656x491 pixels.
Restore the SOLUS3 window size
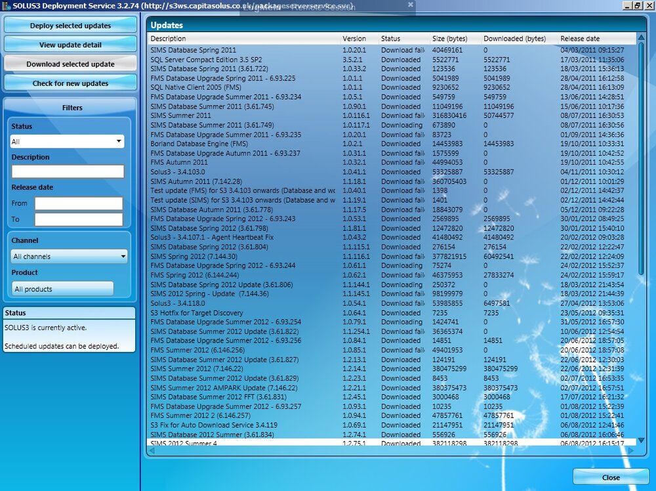point(637,6)
